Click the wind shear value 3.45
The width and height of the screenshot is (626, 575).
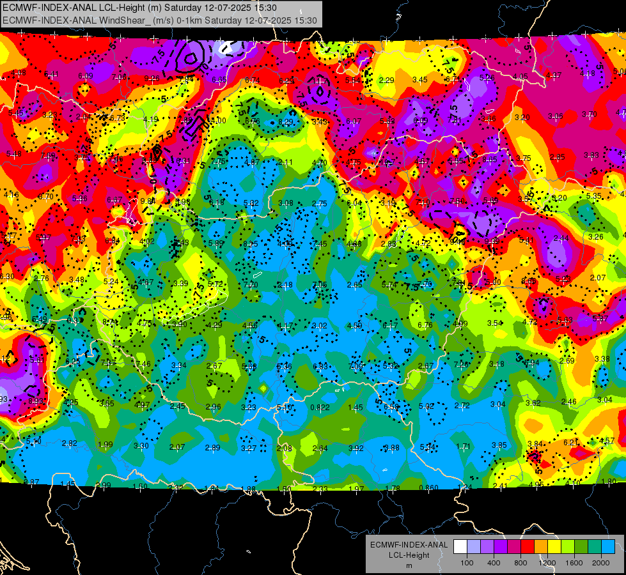coord(420,80)
